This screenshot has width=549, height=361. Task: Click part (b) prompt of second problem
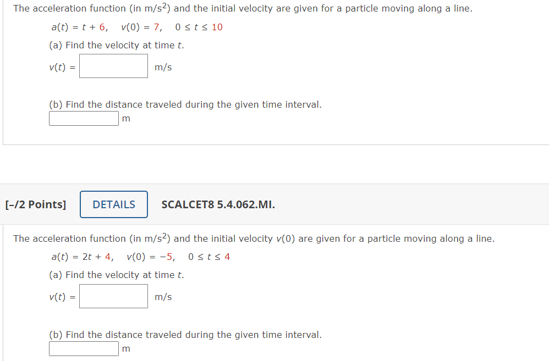(x=185, y=335)
